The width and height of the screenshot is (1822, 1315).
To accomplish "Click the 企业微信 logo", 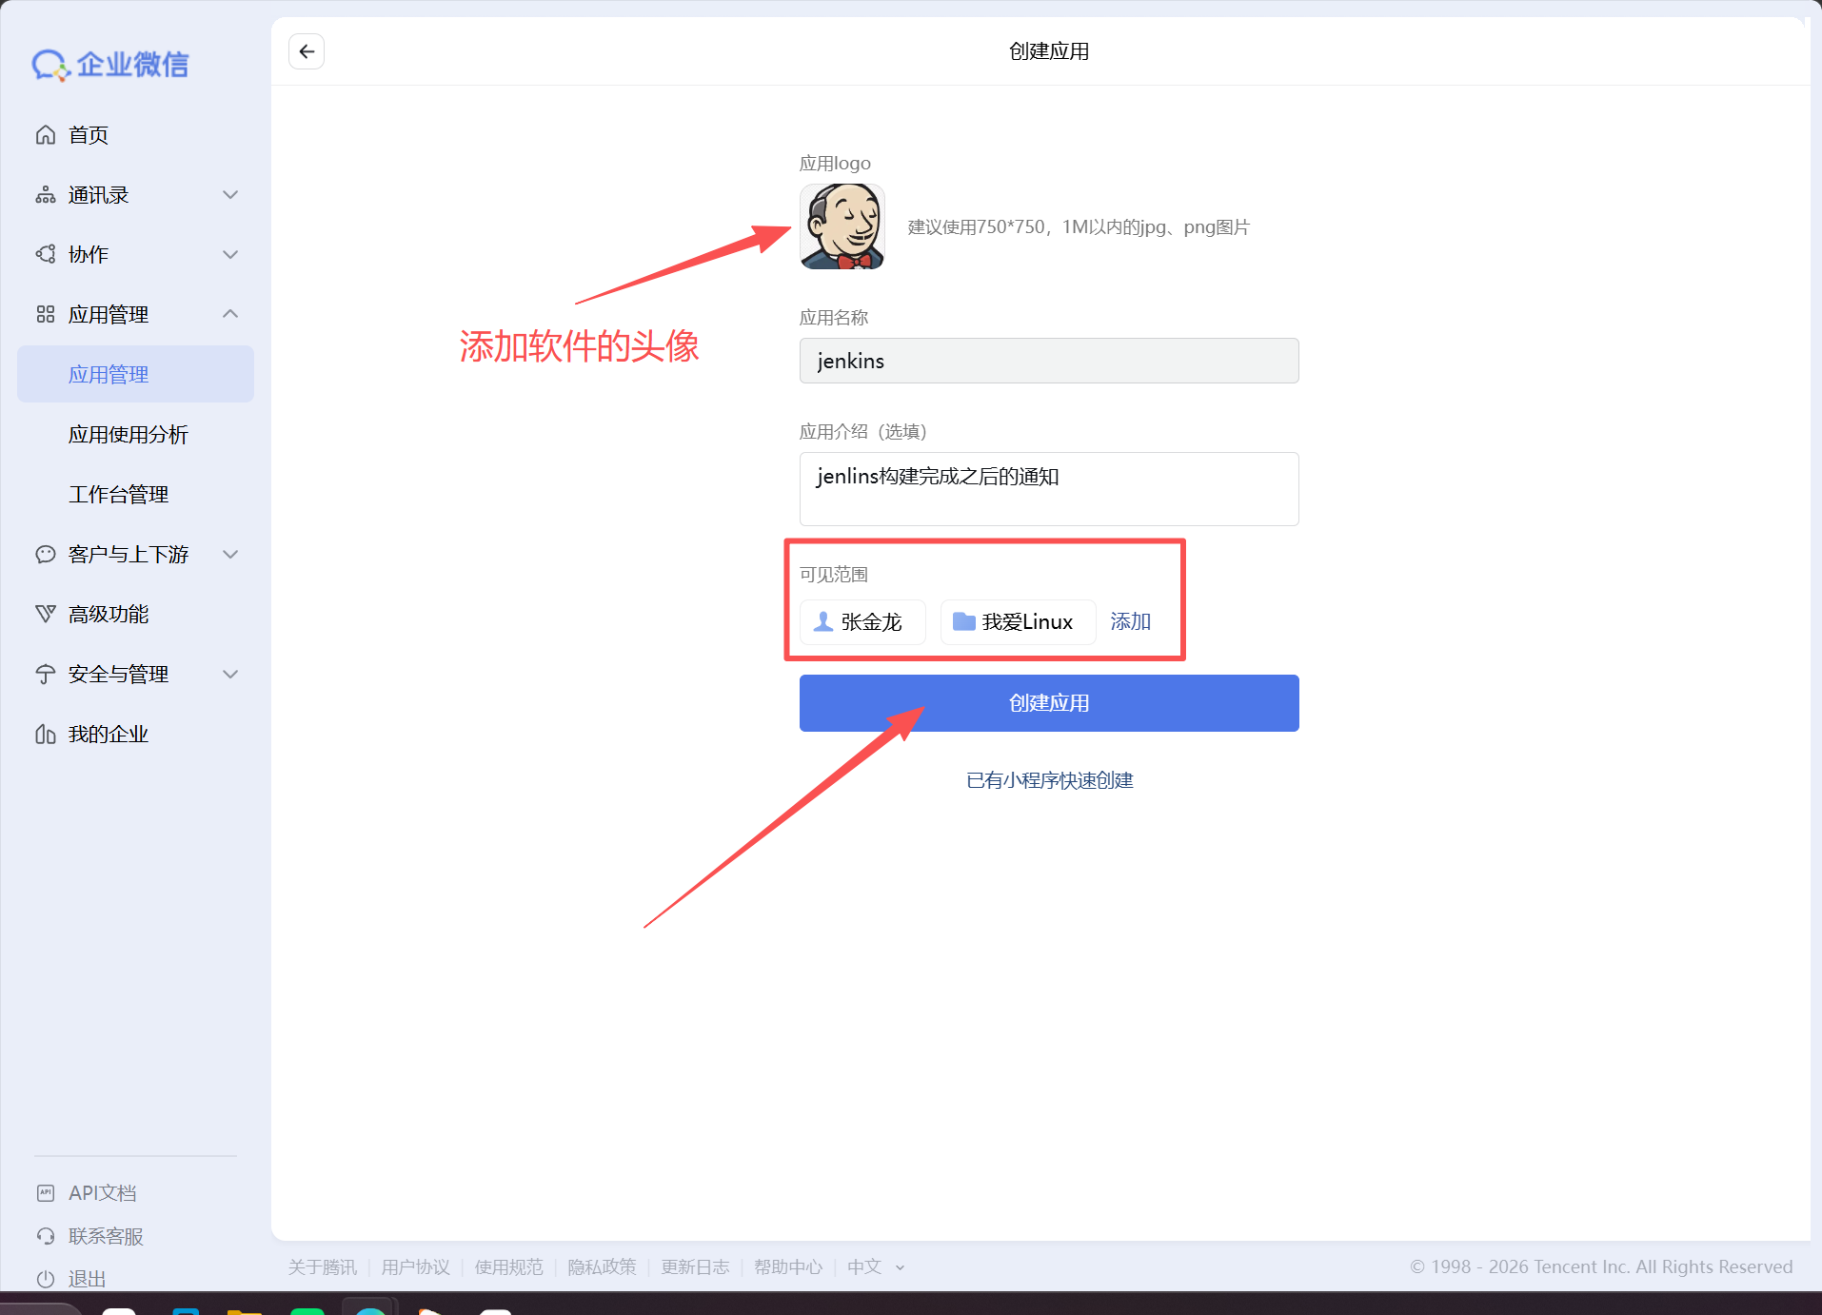I will pos(110,65).
